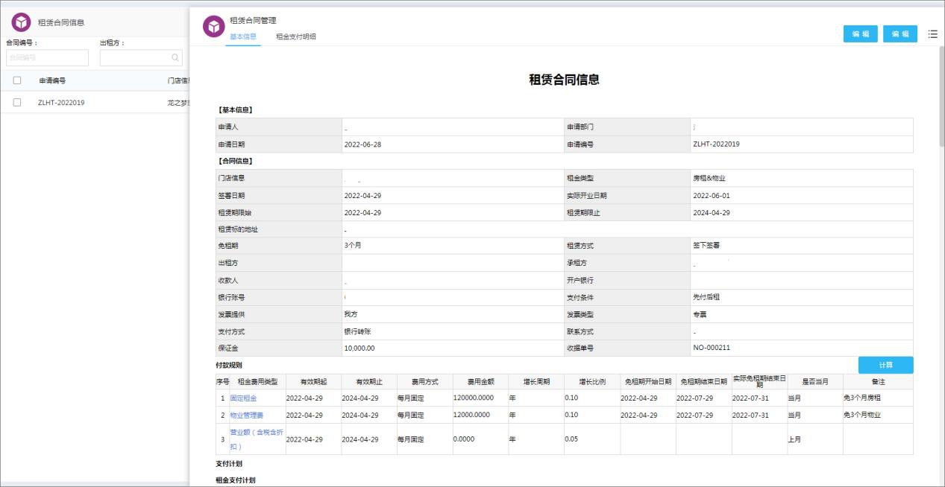Click the 房租&物业 rent type value
This screenshot has height=487, width=945.
[709, 178]
